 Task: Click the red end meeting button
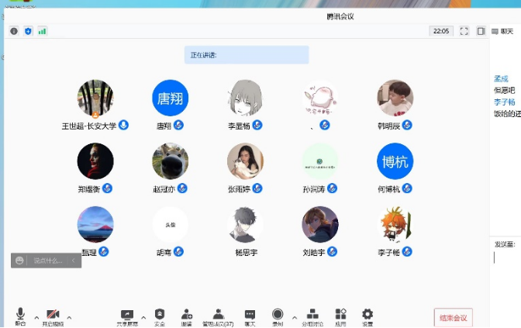453,318
